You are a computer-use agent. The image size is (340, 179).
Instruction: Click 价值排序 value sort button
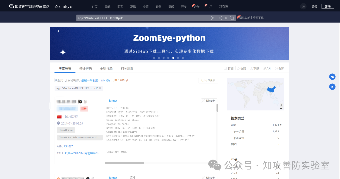tap(208, 81)
